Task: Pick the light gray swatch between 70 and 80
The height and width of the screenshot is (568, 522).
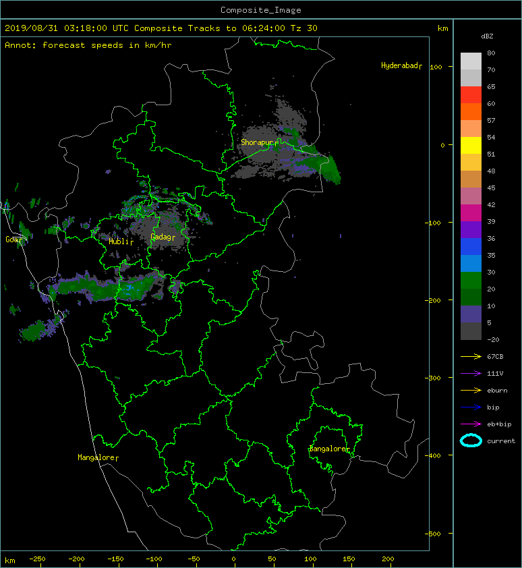Action: [x=471, y=61]
